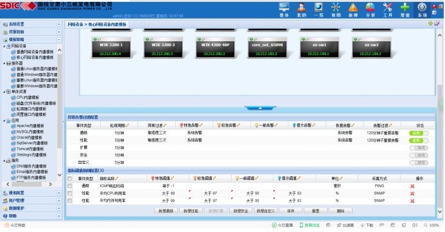Delete the 平均CPU利用率 row with red X
Image resolution: width=445 pixels, height=232 pixels.
pos(412,194)
